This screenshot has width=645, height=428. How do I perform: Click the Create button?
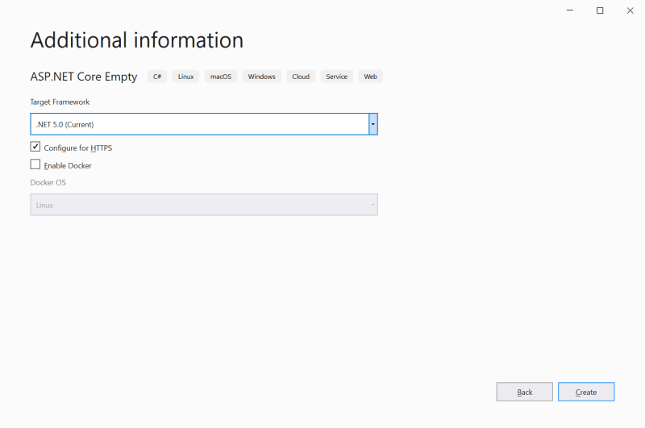586,392
